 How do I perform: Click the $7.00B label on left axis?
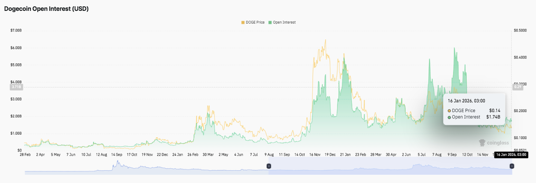click(x=16, y=30)
